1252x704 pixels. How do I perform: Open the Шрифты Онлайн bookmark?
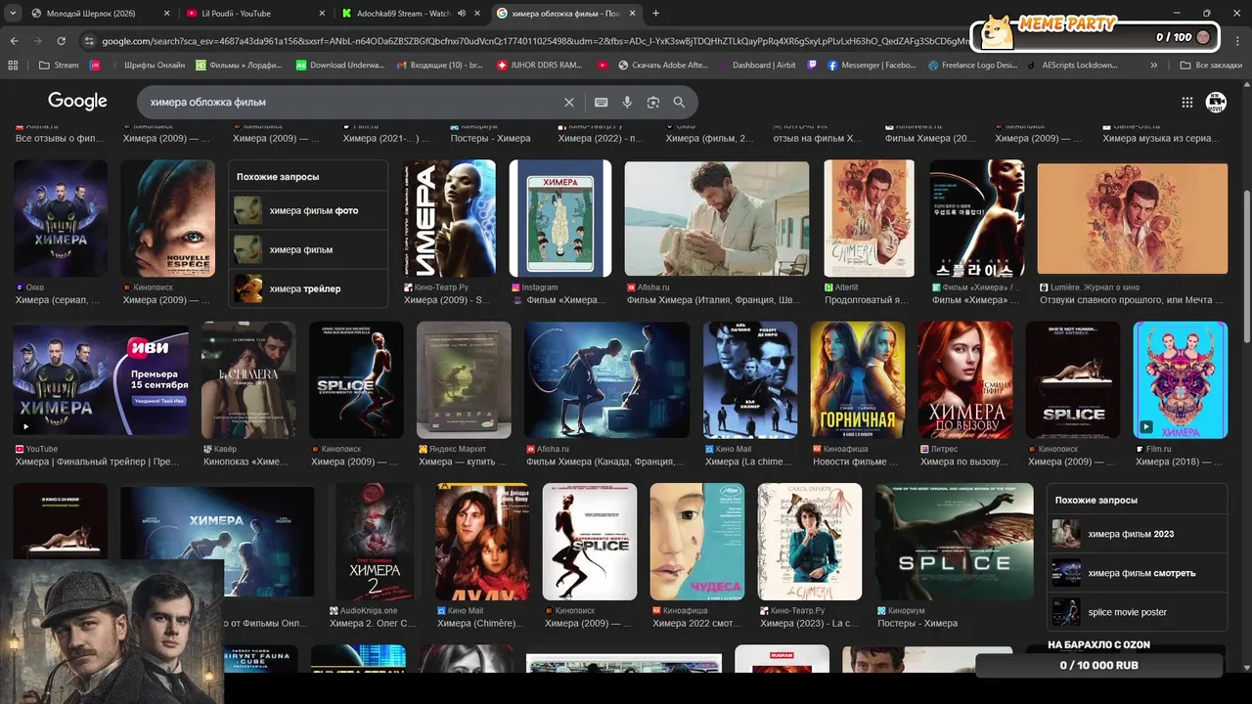(x=147, y=66)
